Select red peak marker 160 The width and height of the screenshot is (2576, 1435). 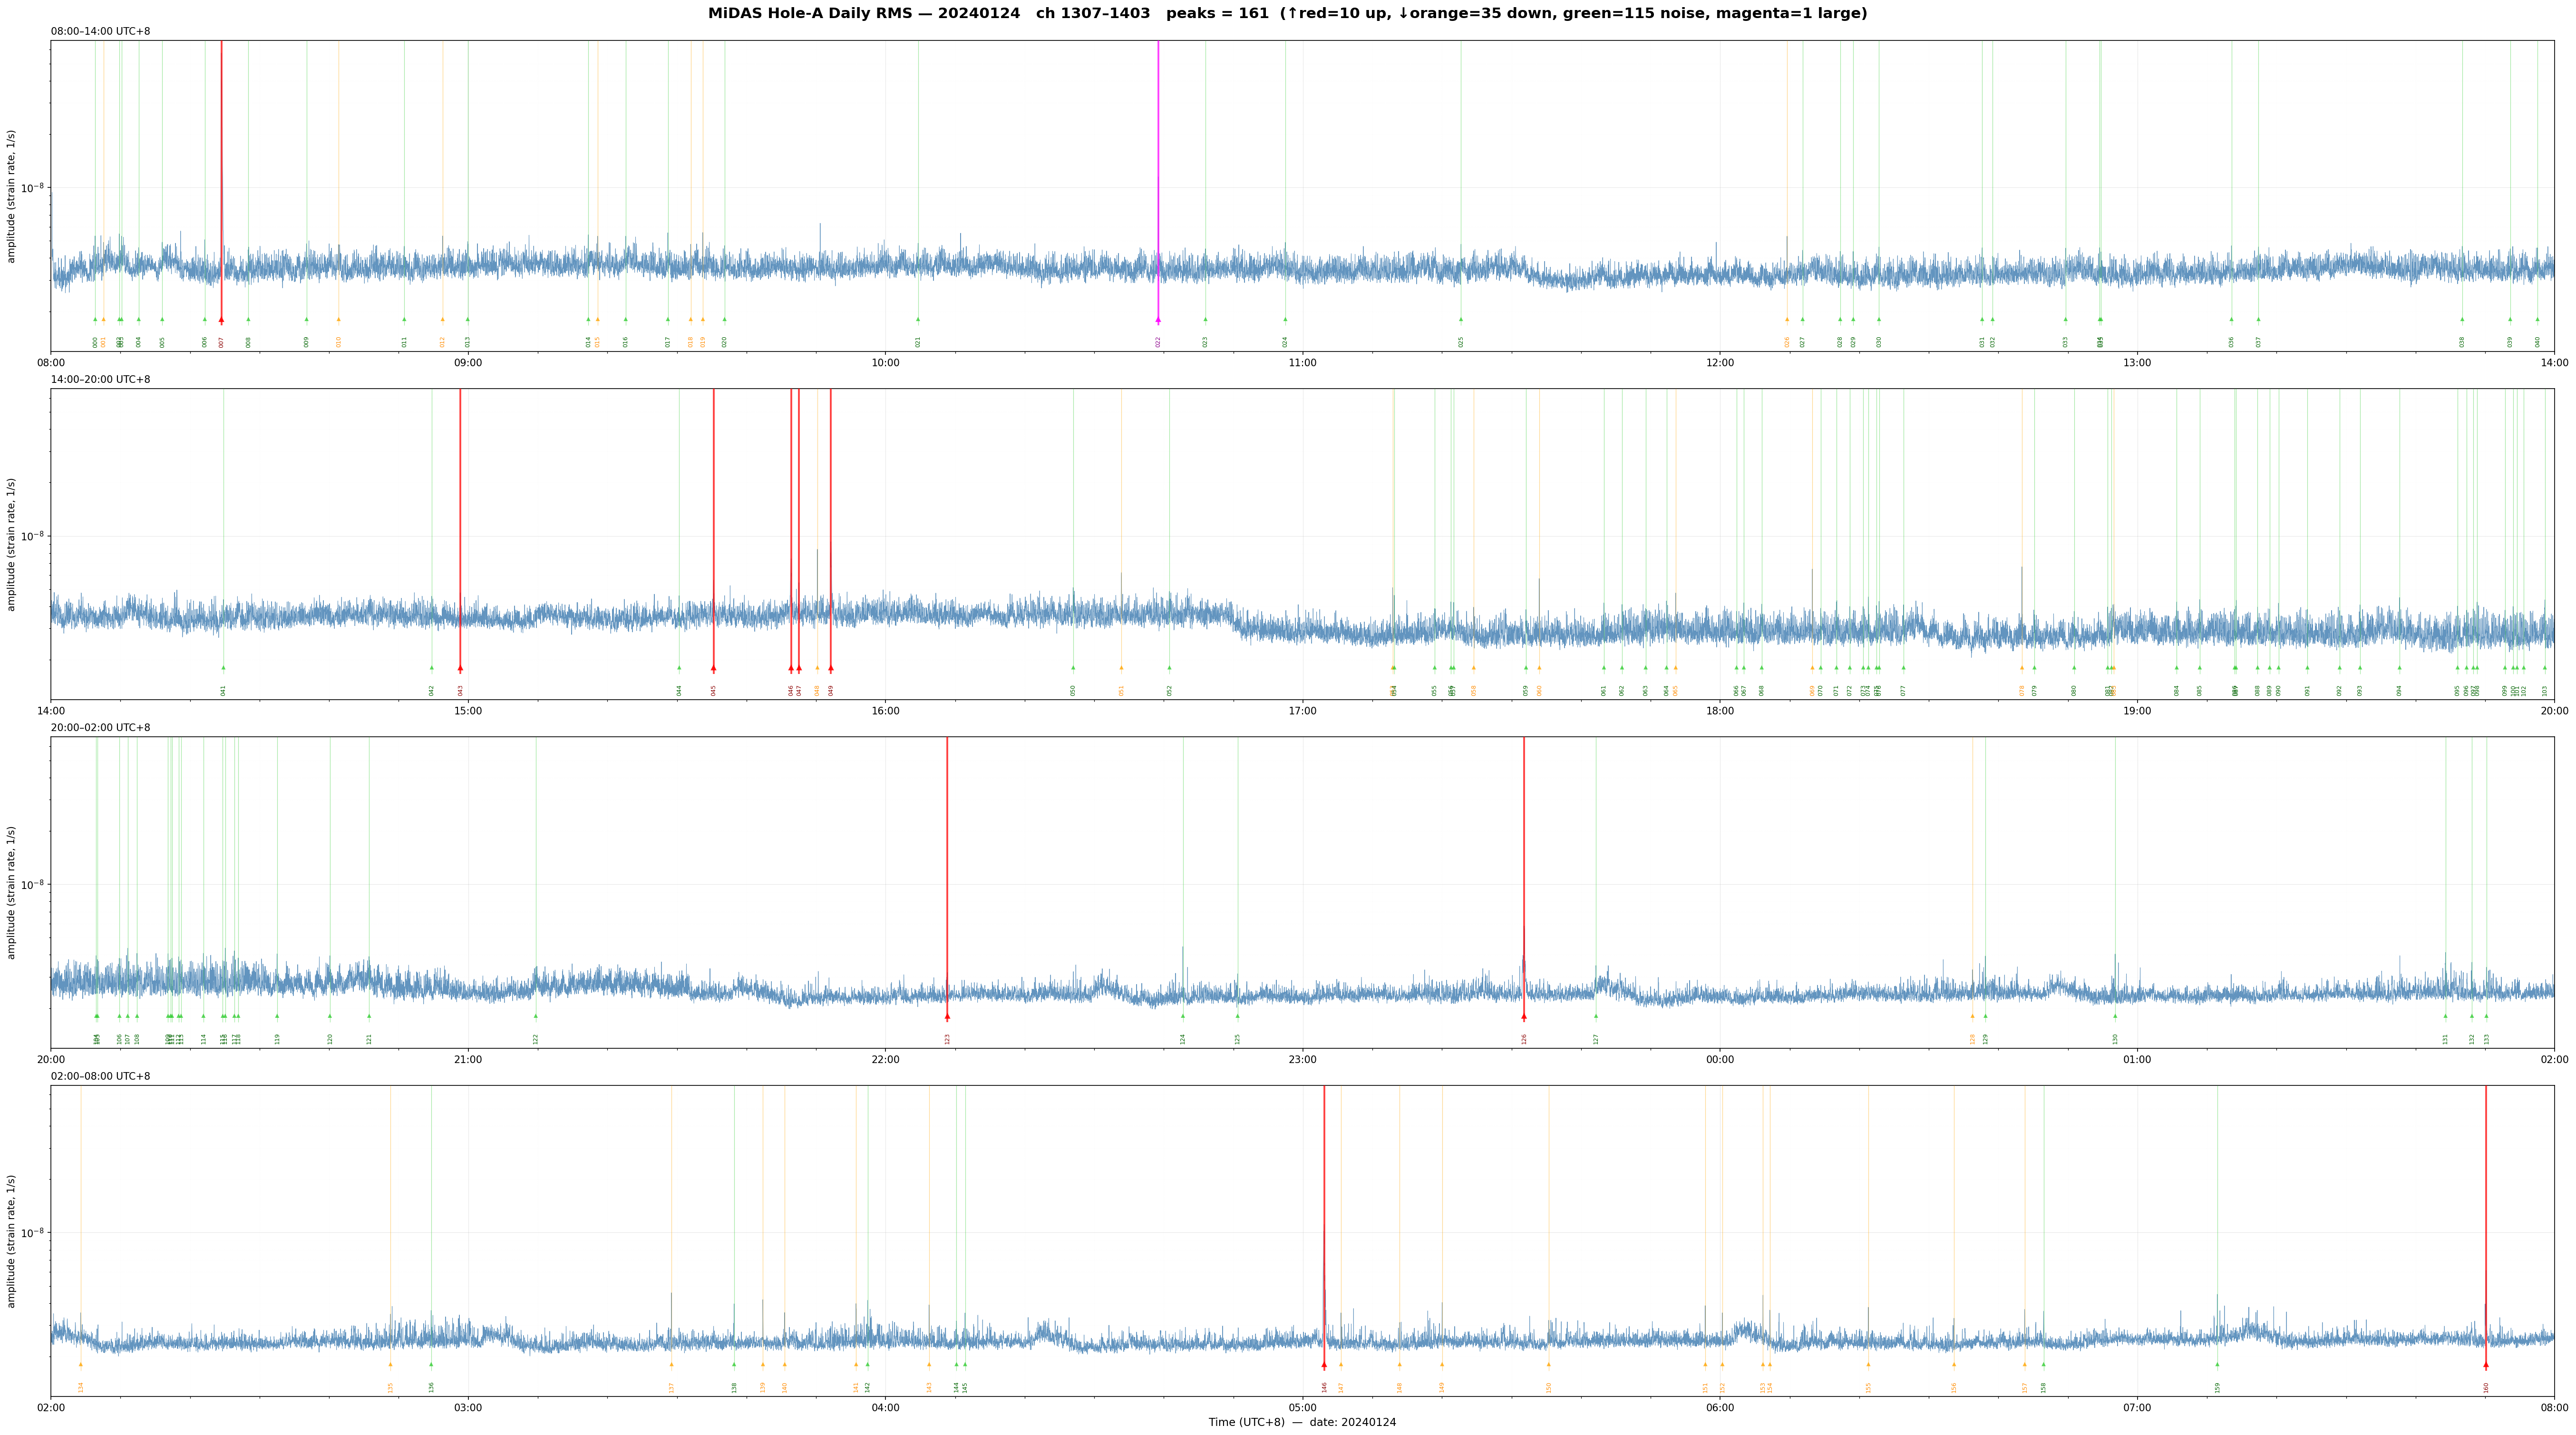(x=2485, y=1365)
